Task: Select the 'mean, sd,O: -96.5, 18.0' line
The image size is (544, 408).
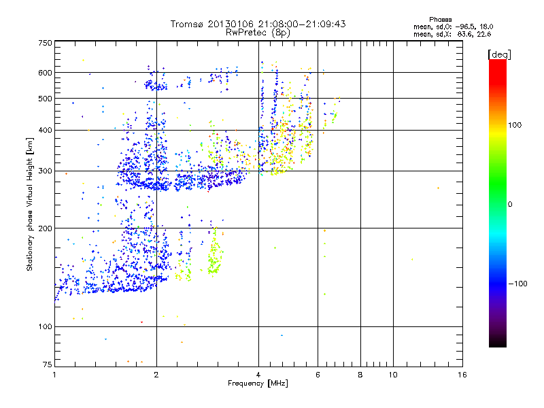Action: [x=453, y=27]
